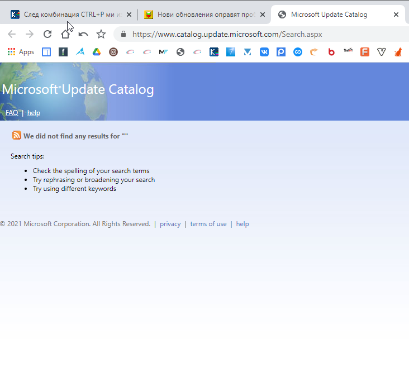
Task: Close the Microsoft Update Catalog tab
Action: tap(396, 15)
